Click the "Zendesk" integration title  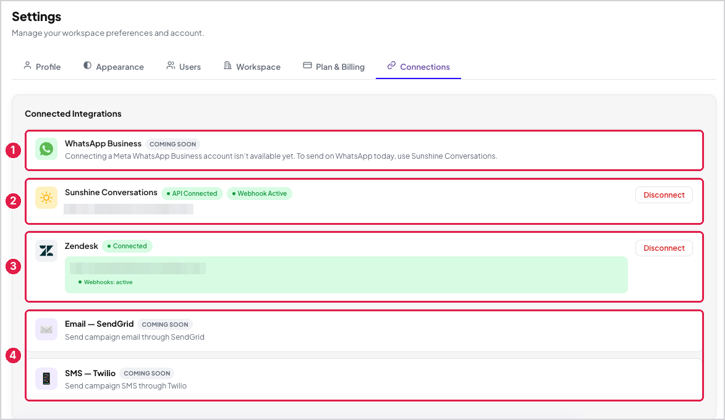[82, 246]
